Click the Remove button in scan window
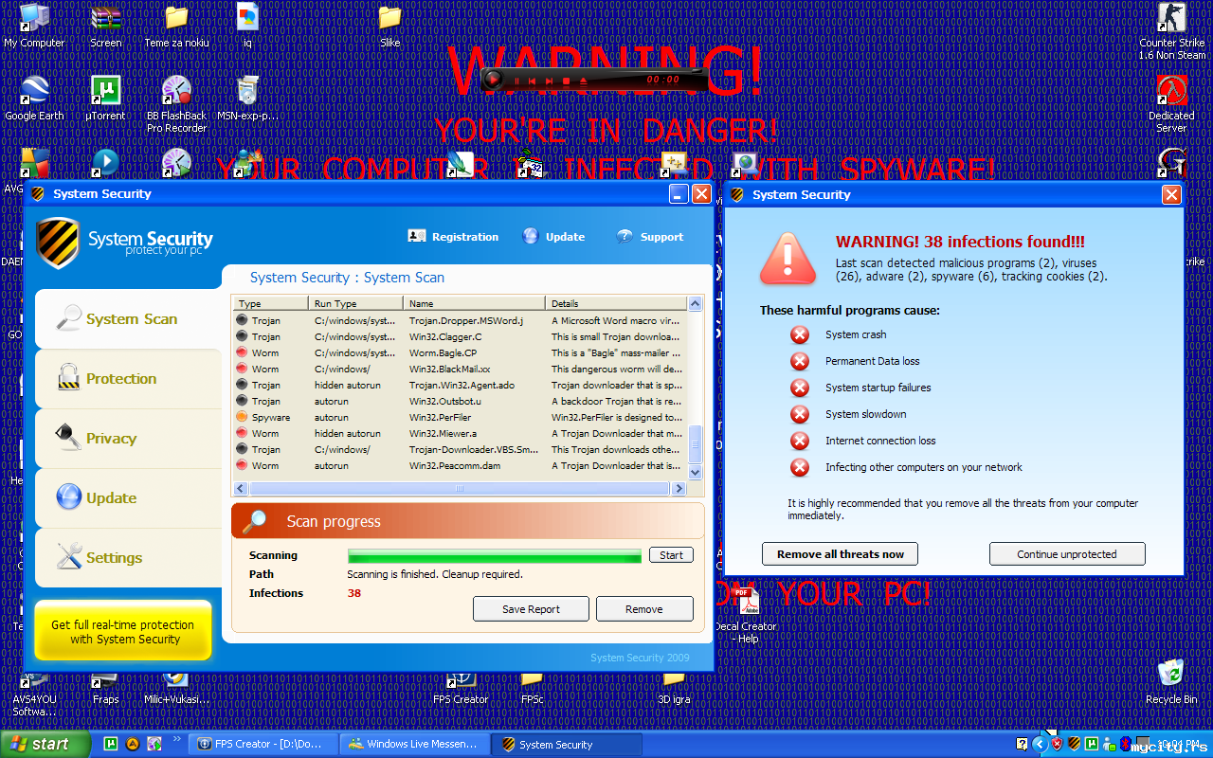Viewport: 1213px width, 758px height. pos(644,609)
